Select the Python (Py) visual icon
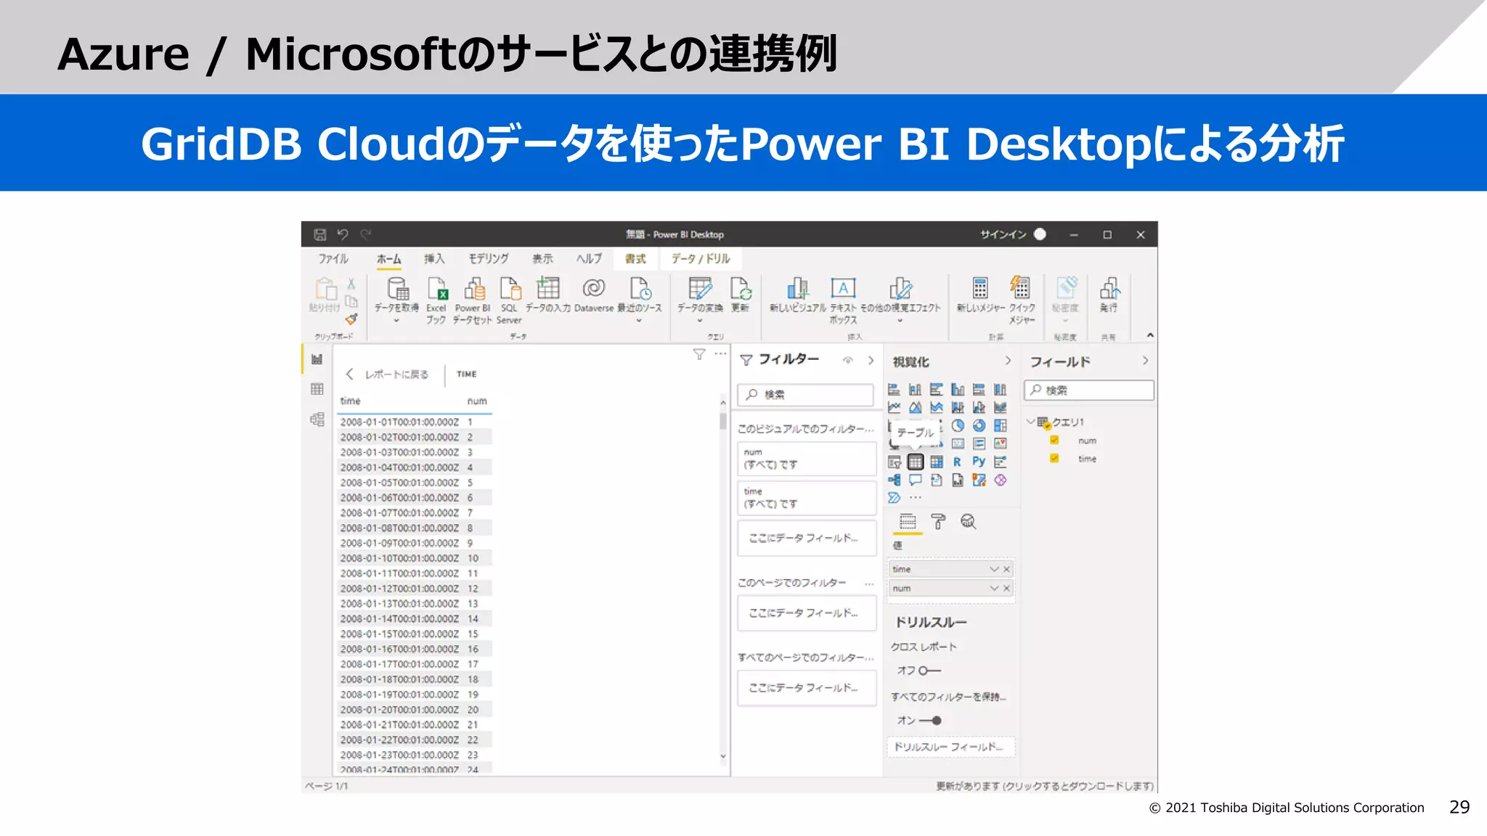Viewport: 1487px width, 836px height. 979,462
